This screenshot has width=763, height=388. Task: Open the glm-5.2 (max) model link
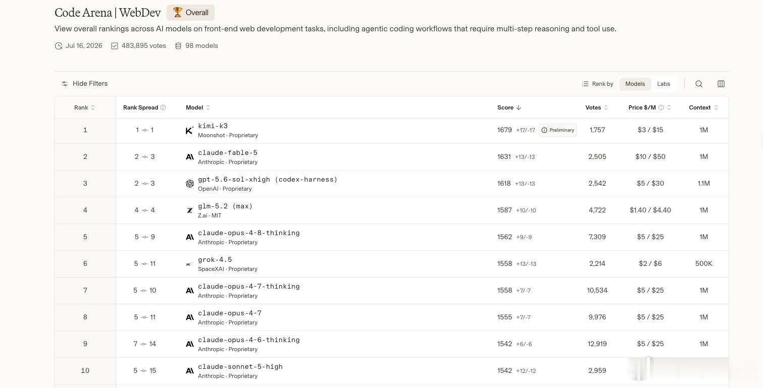coord(225,206)
